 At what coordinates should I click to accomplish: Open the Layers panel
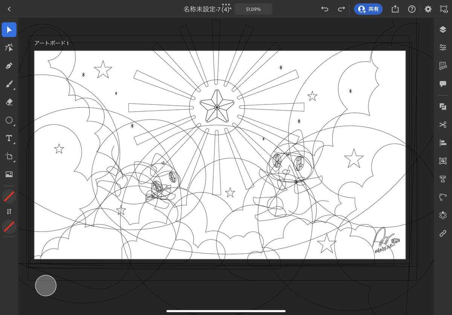[x=443, y=30]
